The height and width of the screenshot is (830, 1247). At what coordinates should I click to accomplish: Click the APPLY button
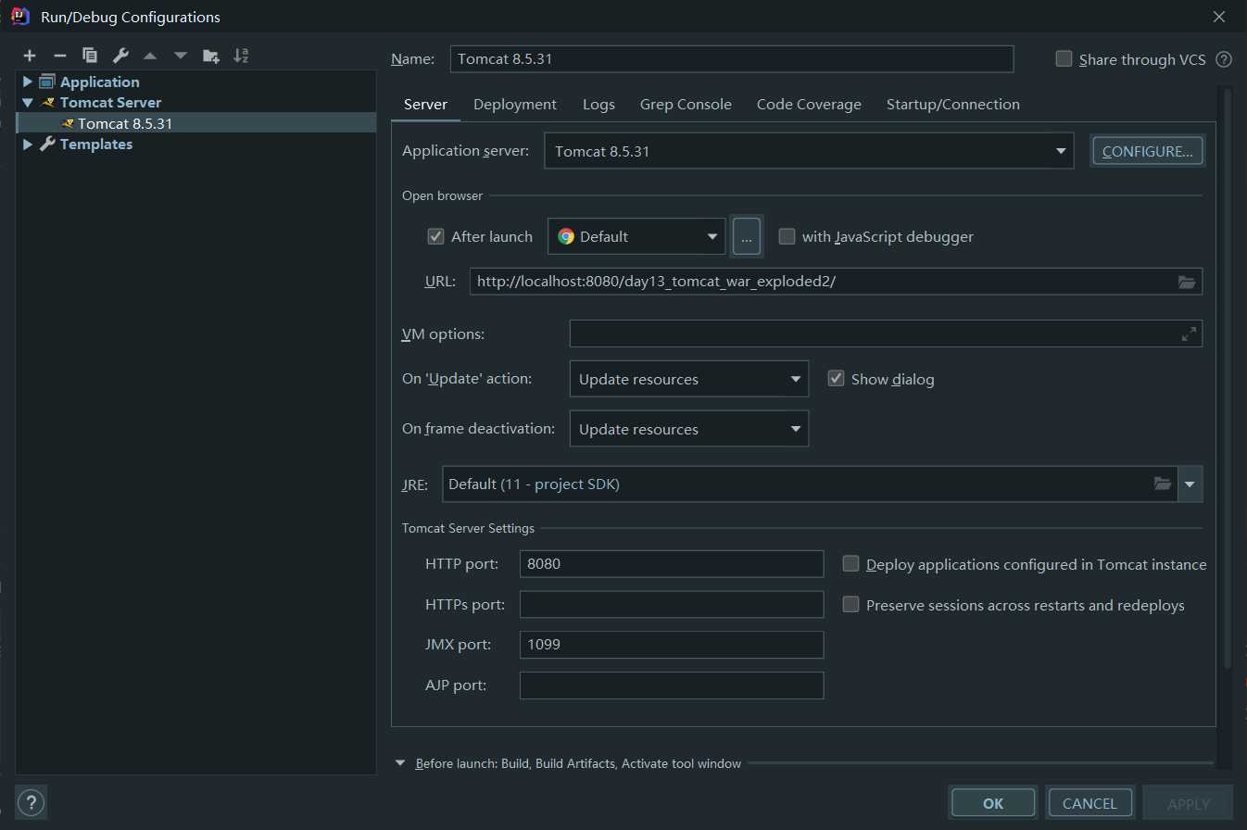click(x=1189, y=803)
